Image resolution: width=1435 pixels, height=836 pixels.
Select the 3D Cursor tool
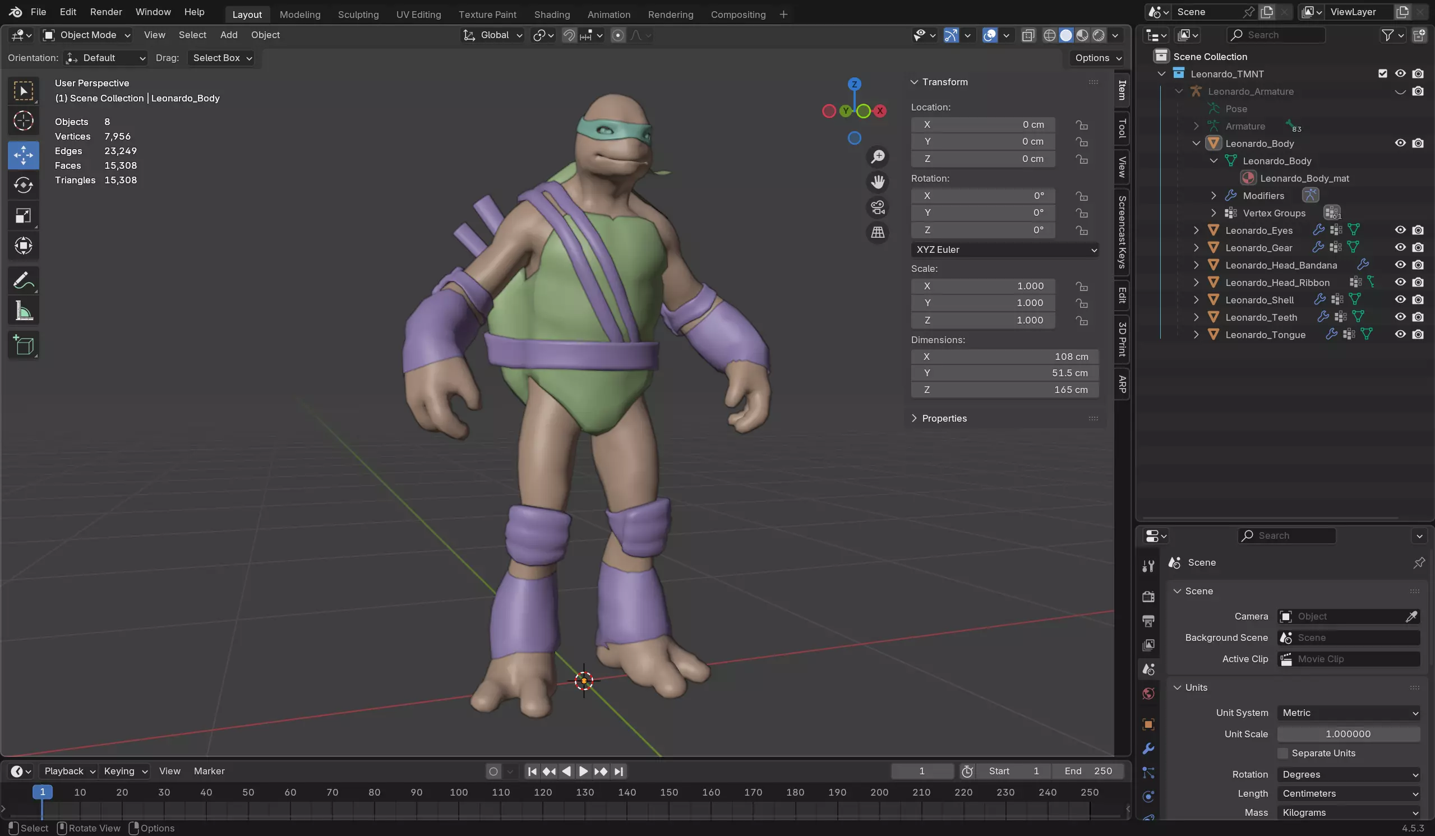coord(24,121)
